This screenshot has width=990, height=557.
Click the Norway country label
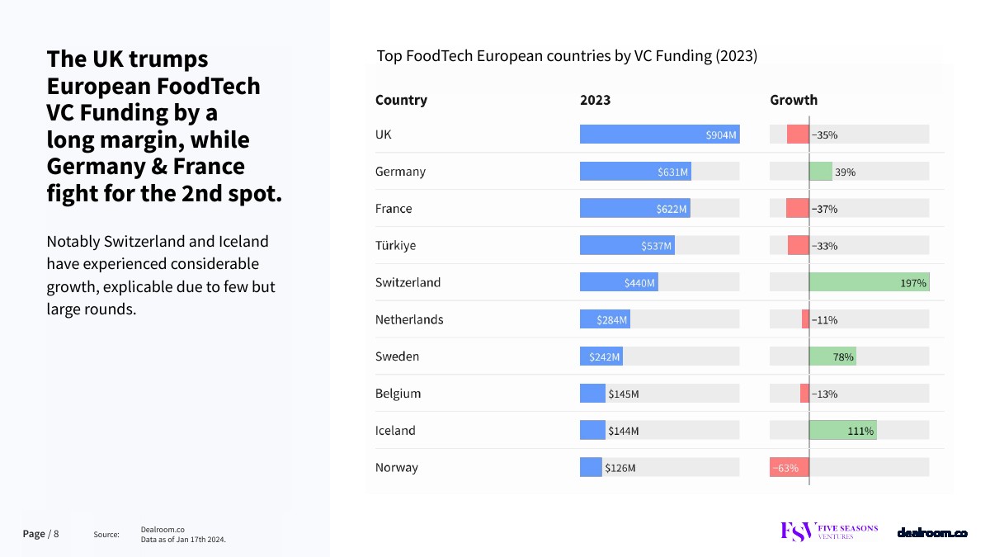pos(396,467)
